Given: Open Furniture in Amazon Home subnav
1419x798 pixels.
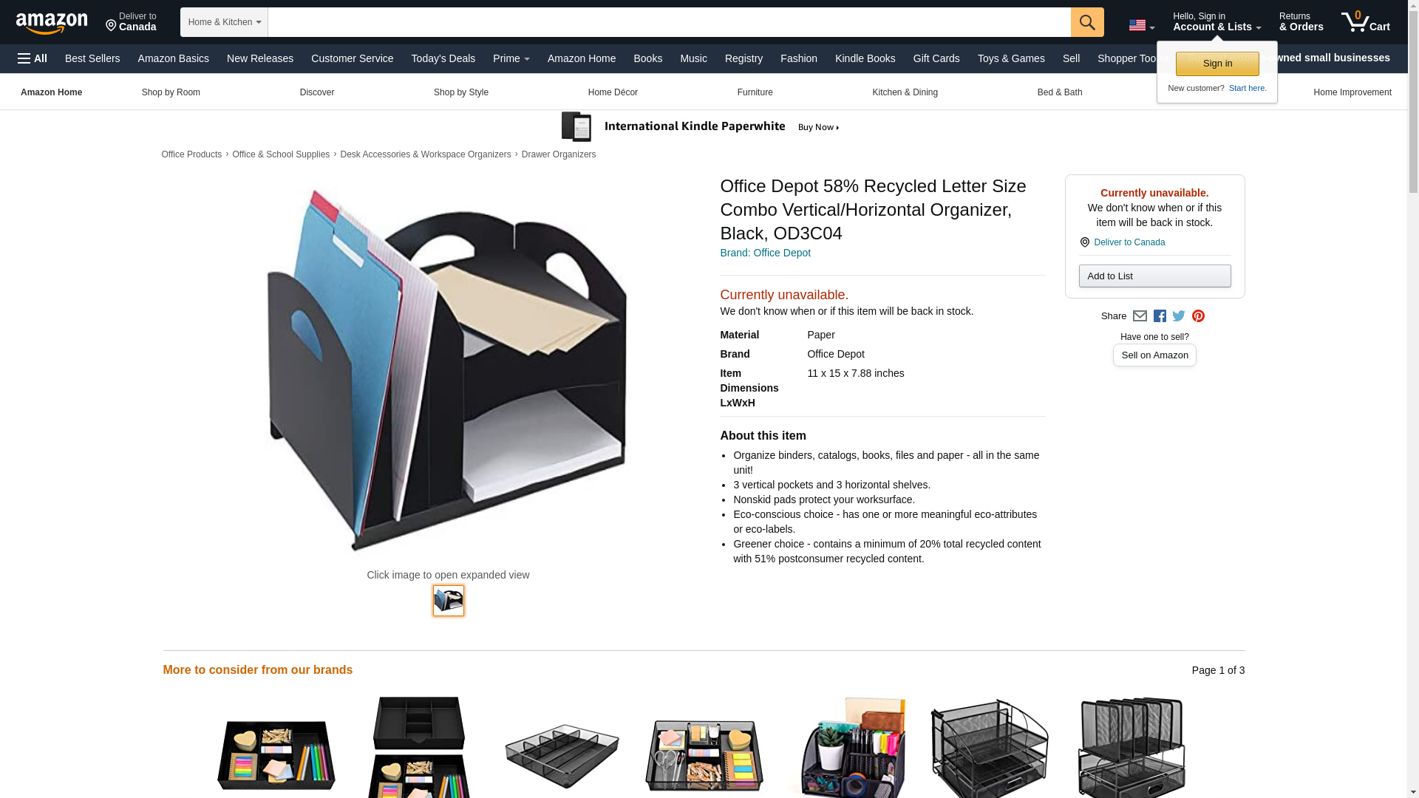Looking at the screenshot, I should click(755, 92).
